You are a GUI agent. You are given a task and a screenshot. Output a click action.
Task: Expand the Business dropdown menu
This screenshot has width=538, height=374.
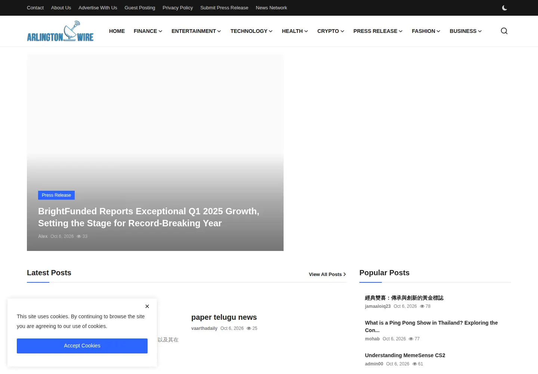(x=466, y=31)
